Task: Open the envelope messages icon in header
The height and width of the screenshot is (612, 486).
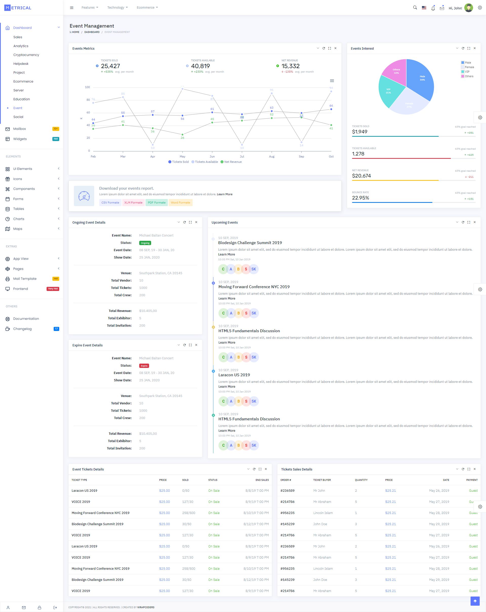Action: click(x=442, y=8)
